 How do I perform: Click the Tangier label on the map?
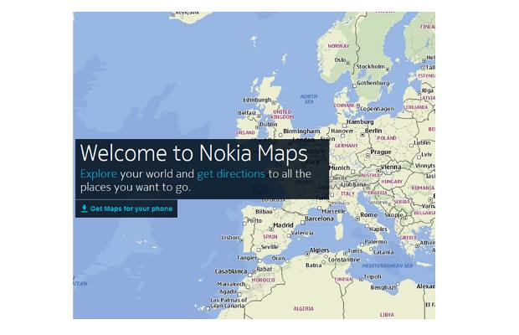click(247, 258)
